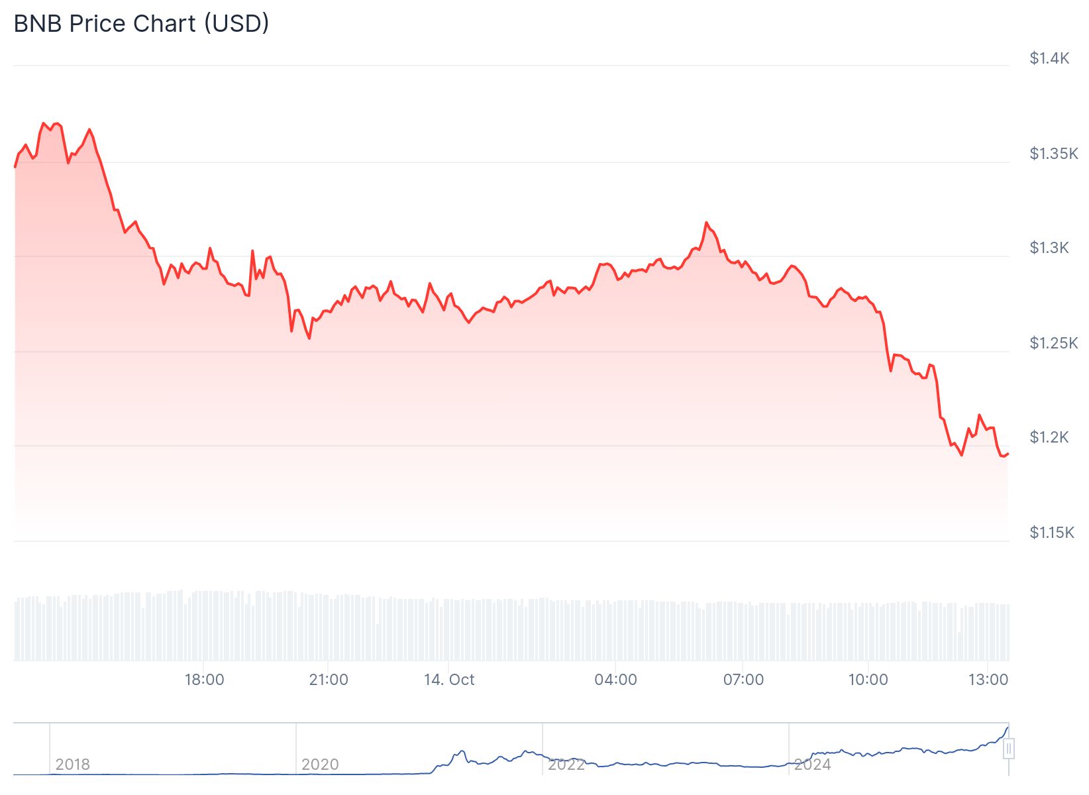Click the 04:00 time axis label
The width and height of the screenshot is (1089, 795).
pos(615,680)
